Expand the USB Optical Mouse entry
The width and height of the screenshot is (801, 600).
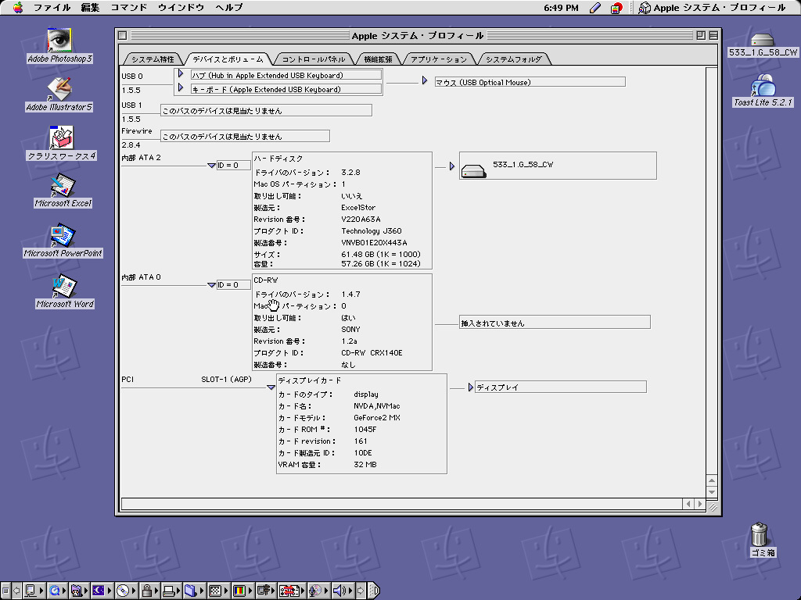pos(425,81)
